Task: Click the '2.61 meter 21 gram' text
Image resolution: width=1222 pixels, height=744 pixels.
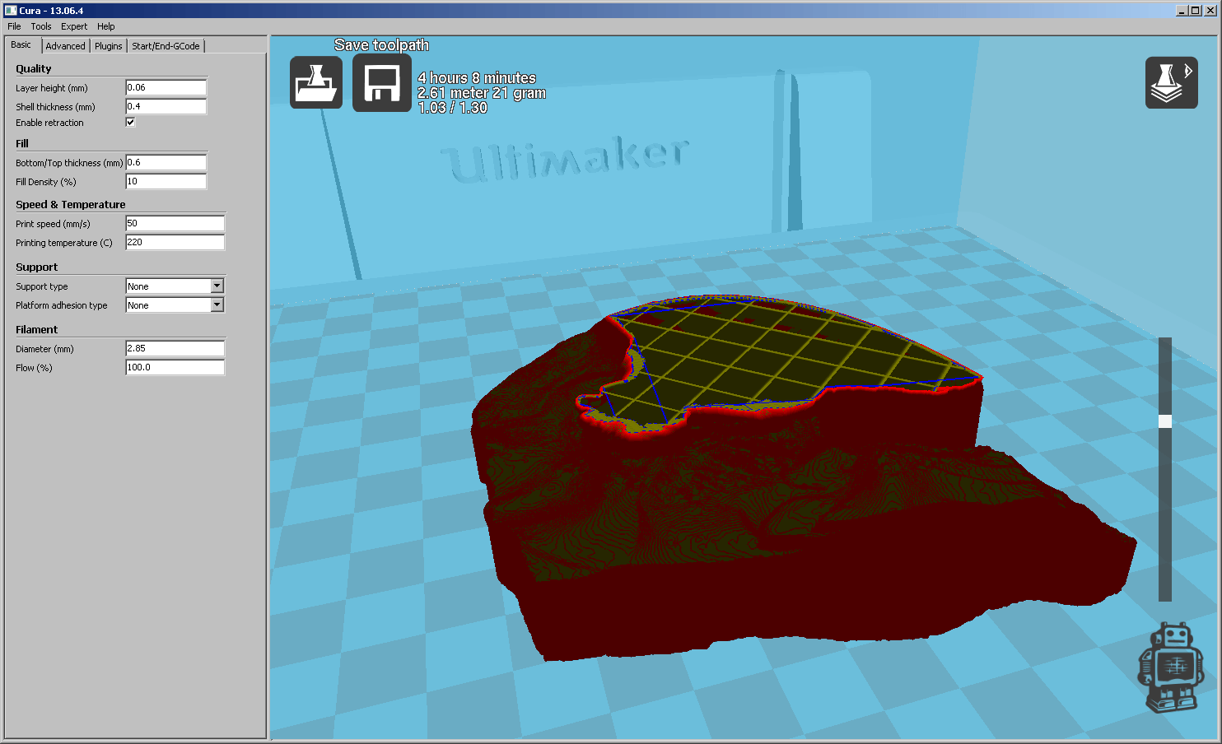Action: pos(482,93)
